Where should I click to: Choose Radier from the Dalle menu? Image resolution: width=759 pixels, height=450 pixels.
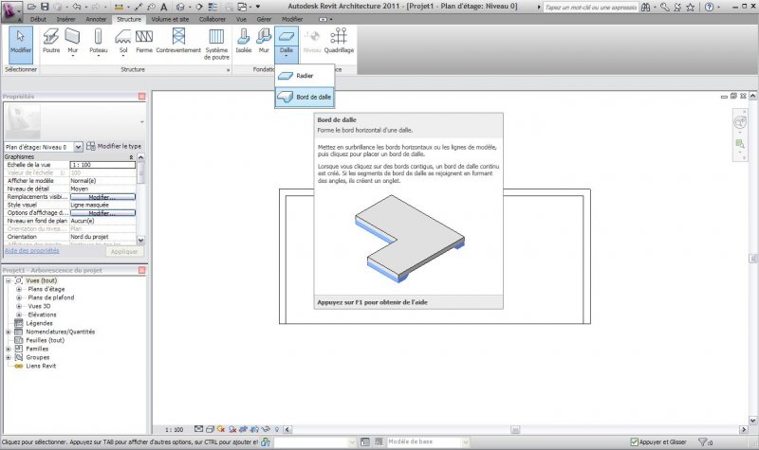tap(305, 76)
